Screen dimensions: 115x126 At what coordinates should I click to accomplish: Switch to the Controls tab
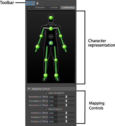[x=54, y=8]
